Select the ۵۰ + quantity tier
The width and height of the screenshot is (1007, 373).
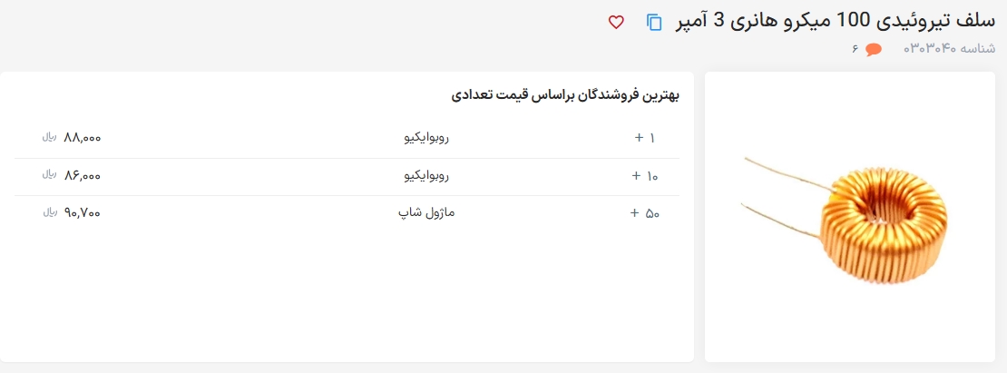tap(645, 214)
